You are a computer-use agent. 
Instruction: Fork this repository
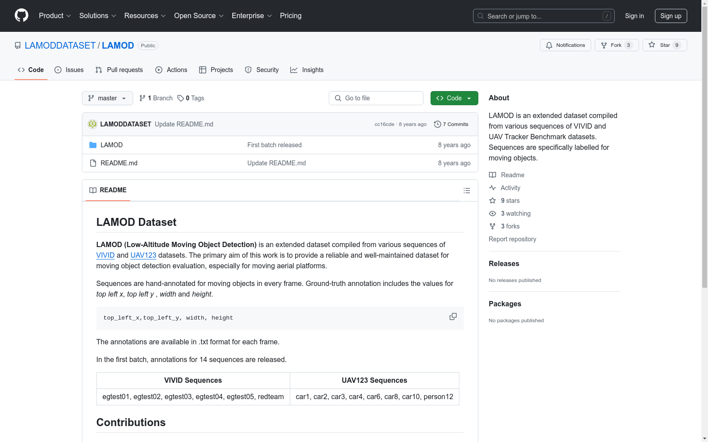click(x=617, y=45)
